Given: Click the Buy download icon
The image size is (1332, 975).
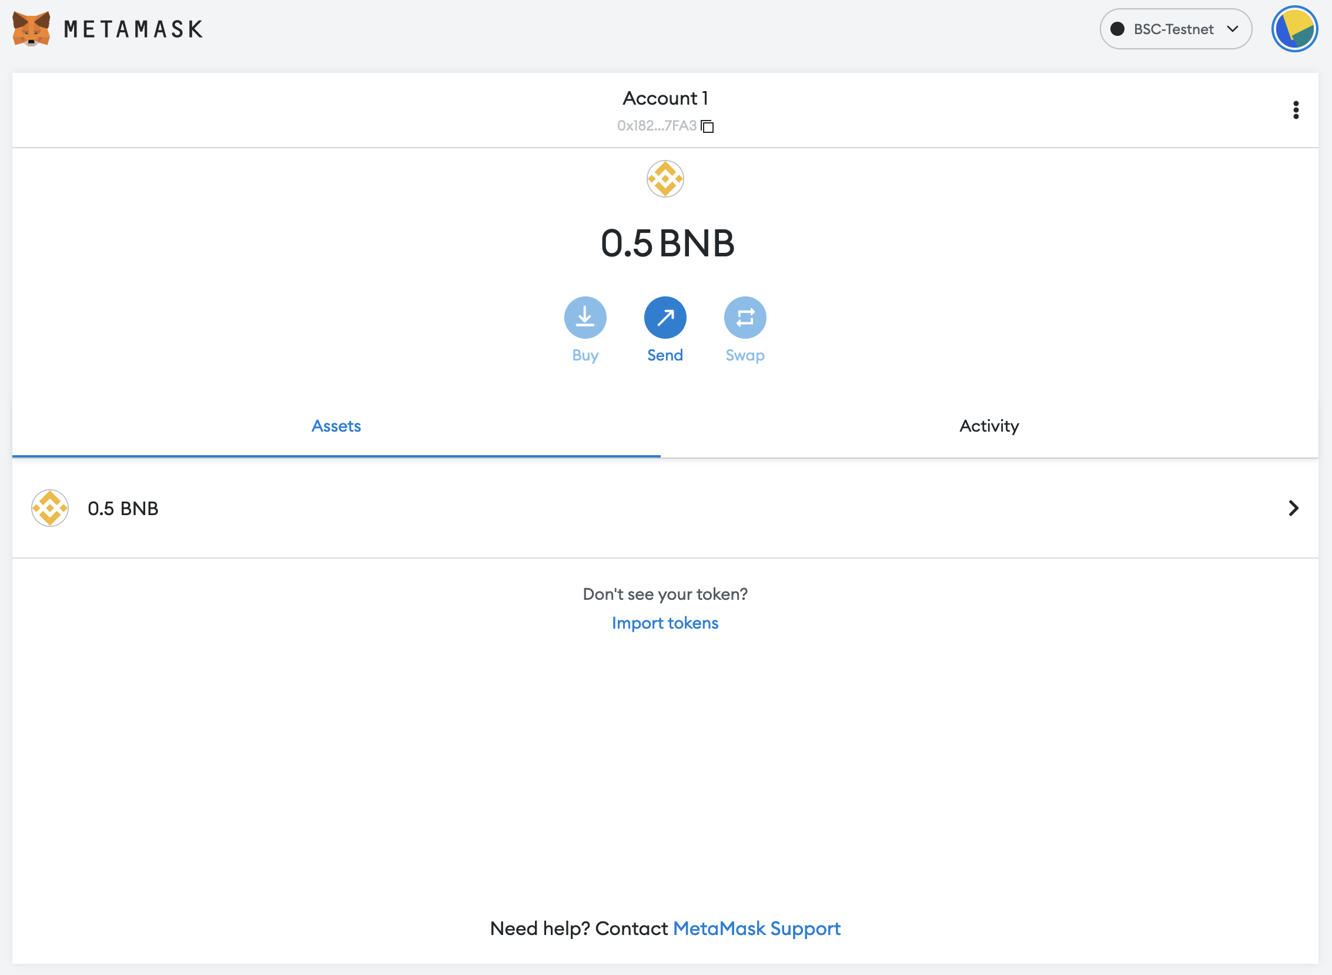Looking at the screenshot, I should pyautogui.click(x=585, y=318).
